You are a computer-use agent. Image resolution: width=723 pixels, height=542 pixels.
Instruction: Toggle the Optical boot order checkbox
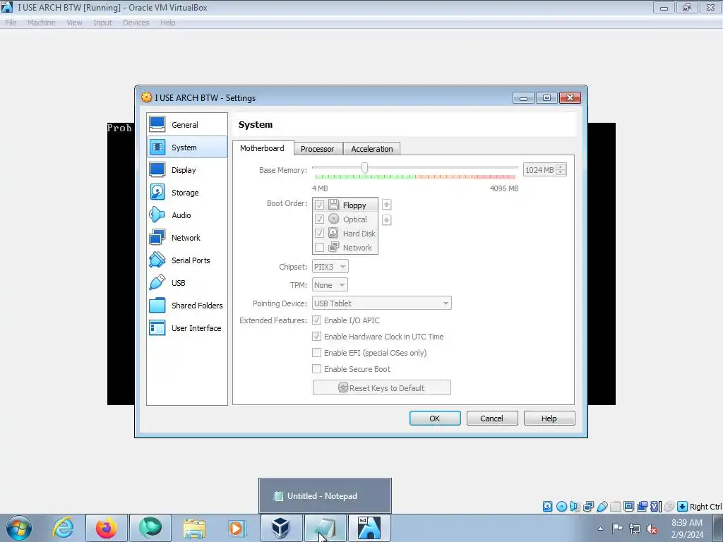pos(319,219)
